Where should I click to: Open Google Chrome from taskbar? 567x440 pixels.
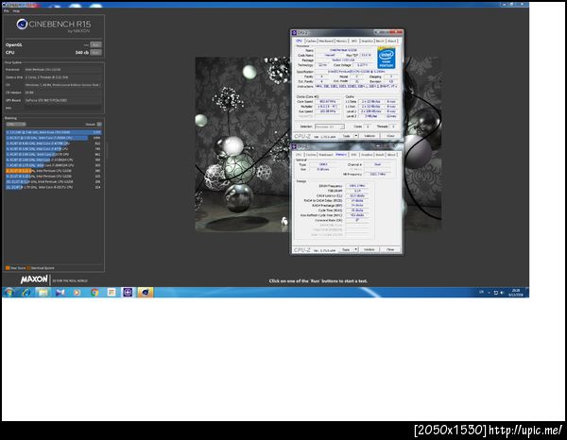click(94, 293)
